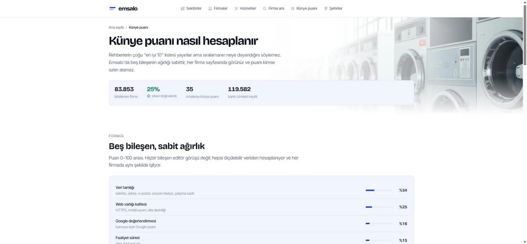Click the Veri tamlığı progress bar
Viewport: 527px width, 244px height.
(x=379, y=190)
